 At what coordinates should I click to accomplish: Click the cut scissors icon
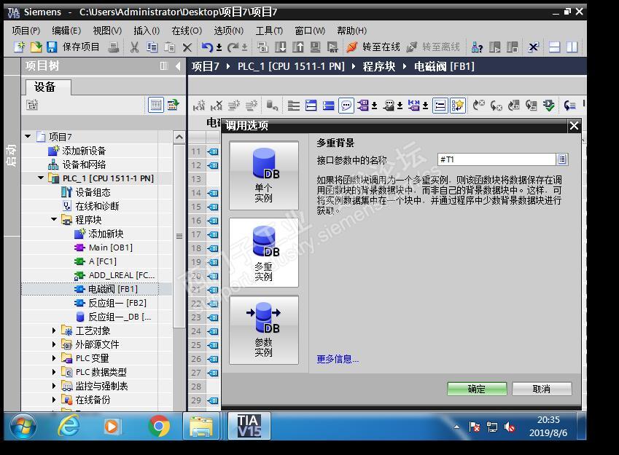point(134,47)
